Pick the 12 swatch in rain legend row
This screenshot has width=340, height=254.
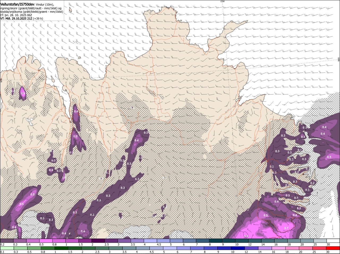[x=251, y=248]
